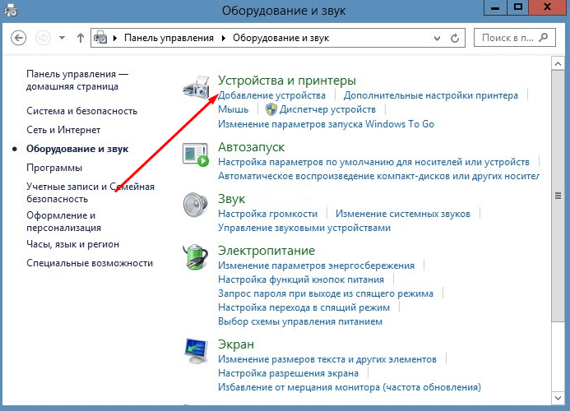Open the Добавление устройства link
Screen dimensions: 570x411
point(260,95)
